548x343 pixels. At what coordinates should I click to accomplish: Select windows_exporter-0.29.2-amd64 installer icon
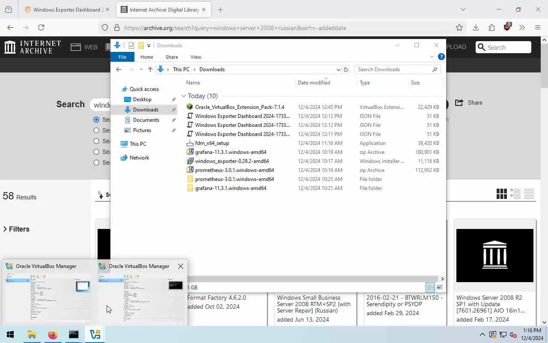point(190,161)
